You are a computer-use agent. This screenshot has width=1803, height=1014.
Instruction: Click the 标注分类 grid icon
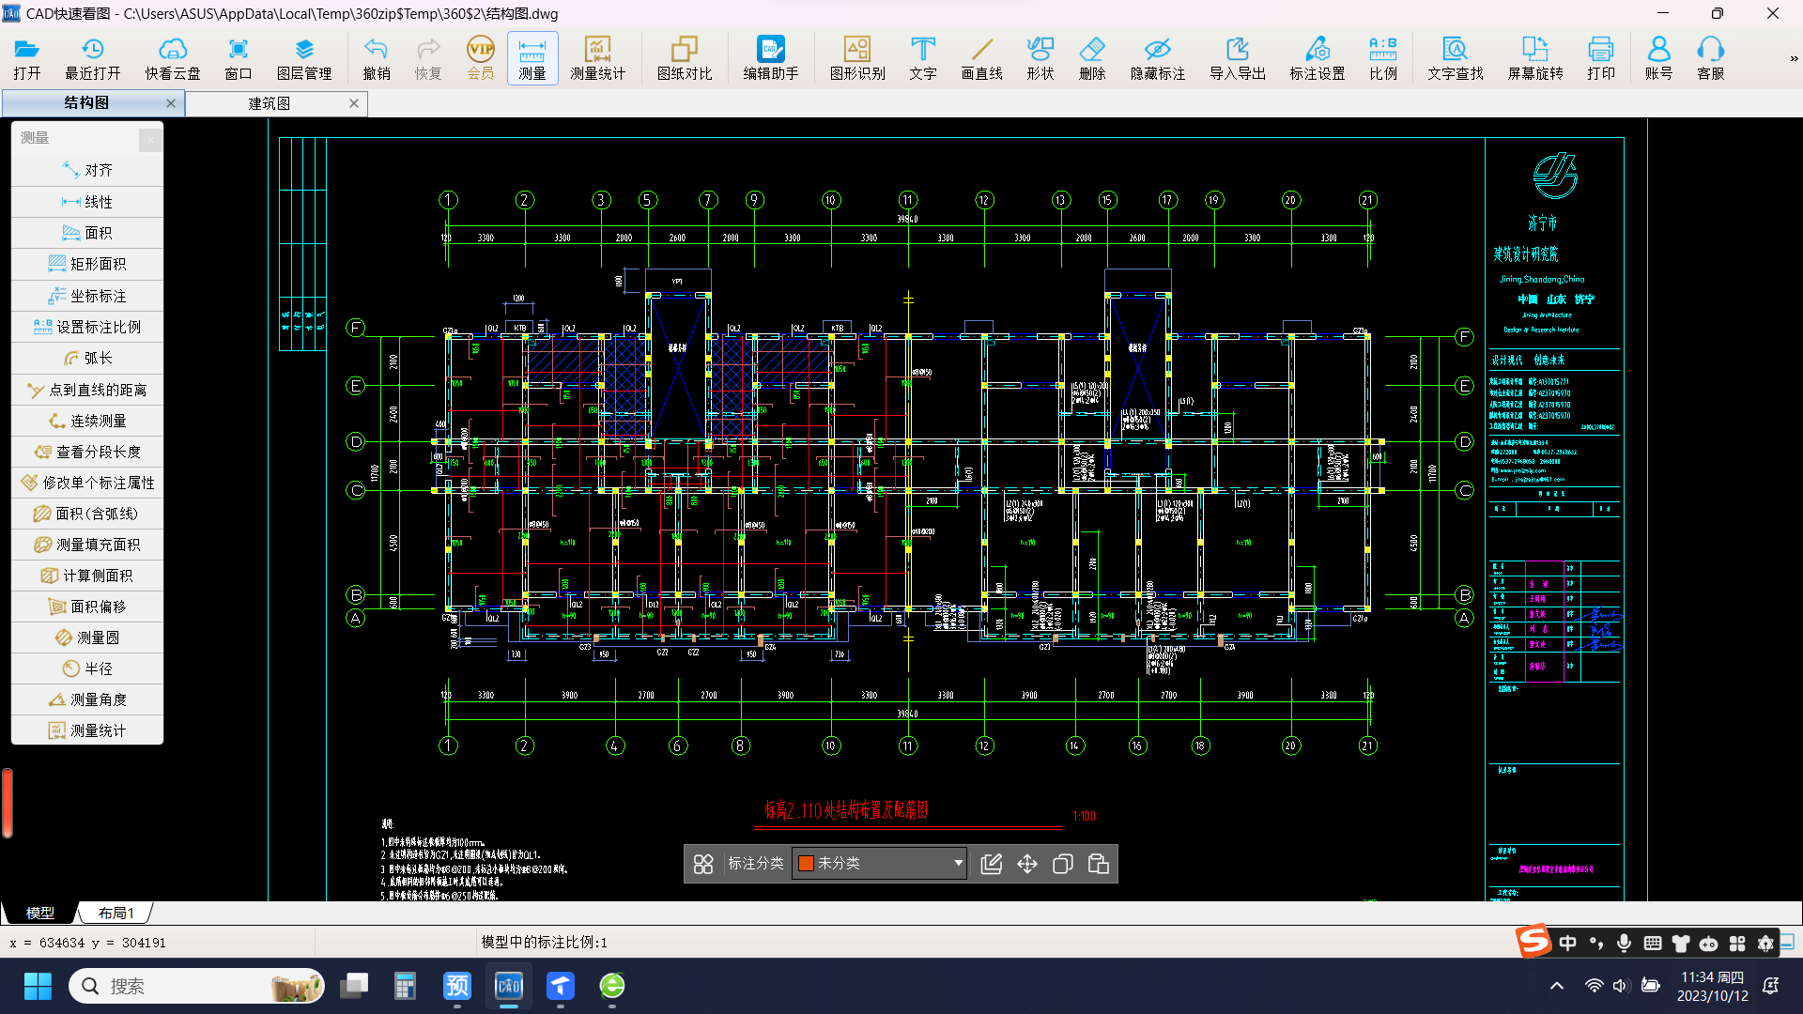(x=703, y=864)
